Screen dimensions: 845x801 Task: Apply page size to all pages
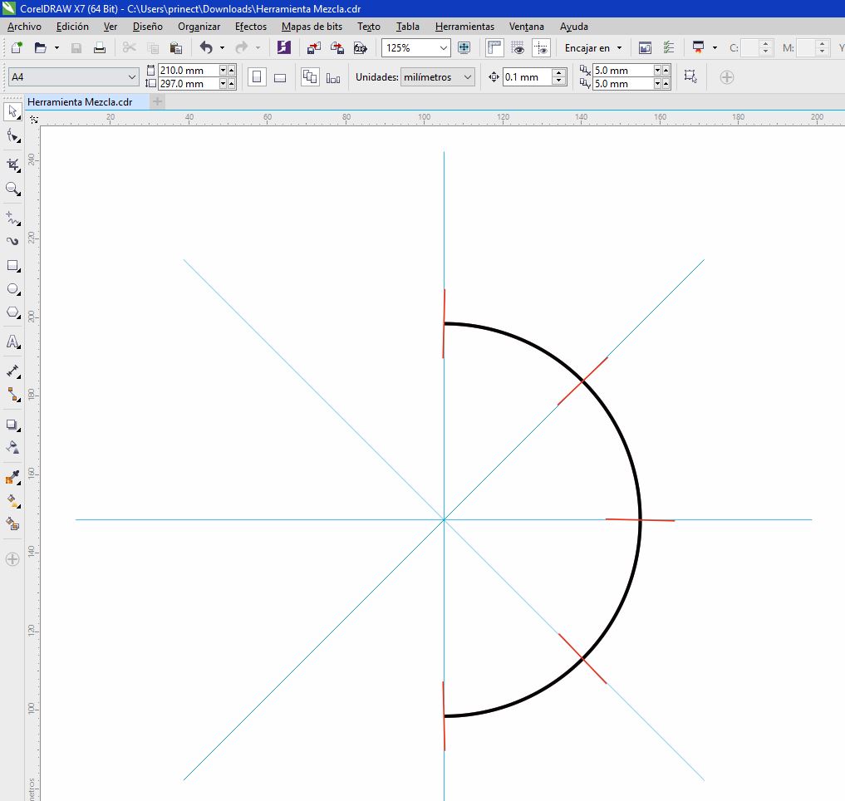[x=310, y=77]
